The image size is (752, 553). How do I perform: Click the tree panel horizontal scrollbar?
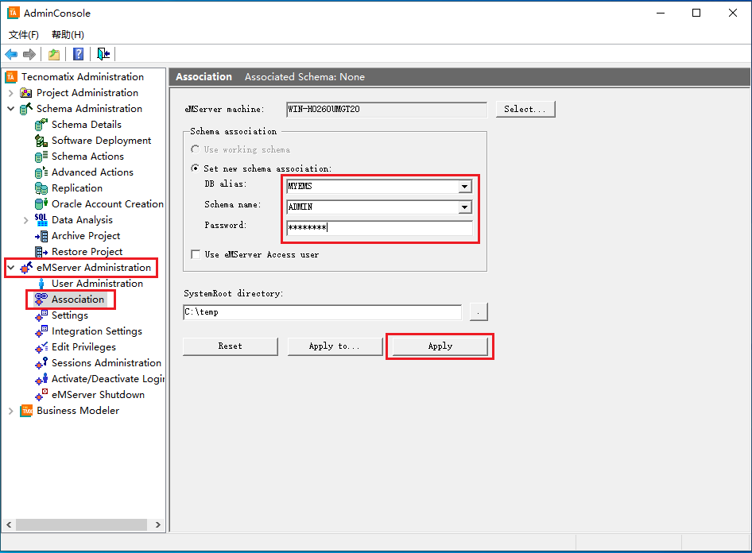pyautogui.click(x=79, y=525)
